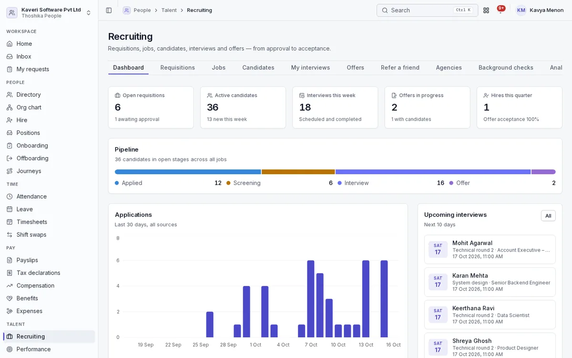572x358 pixels.
Task: Click the Journeys icon
Action: 10,171
